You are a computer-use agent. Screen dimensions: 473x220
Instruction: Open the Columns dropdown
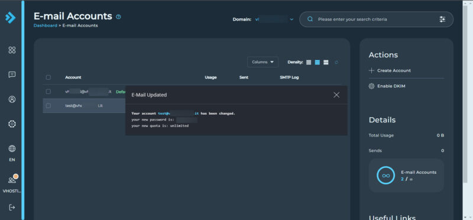point(263,62)
